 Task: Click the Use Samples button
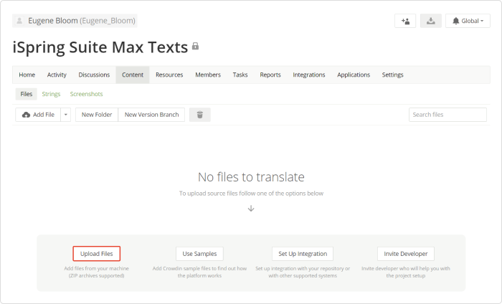(199, 254)
